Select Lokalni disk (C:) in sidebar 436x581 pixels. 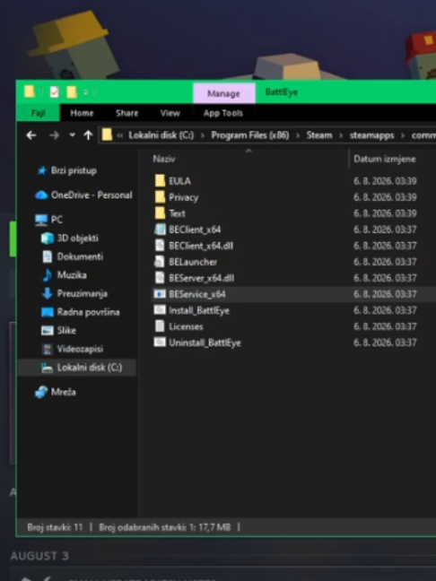(77, 368)
